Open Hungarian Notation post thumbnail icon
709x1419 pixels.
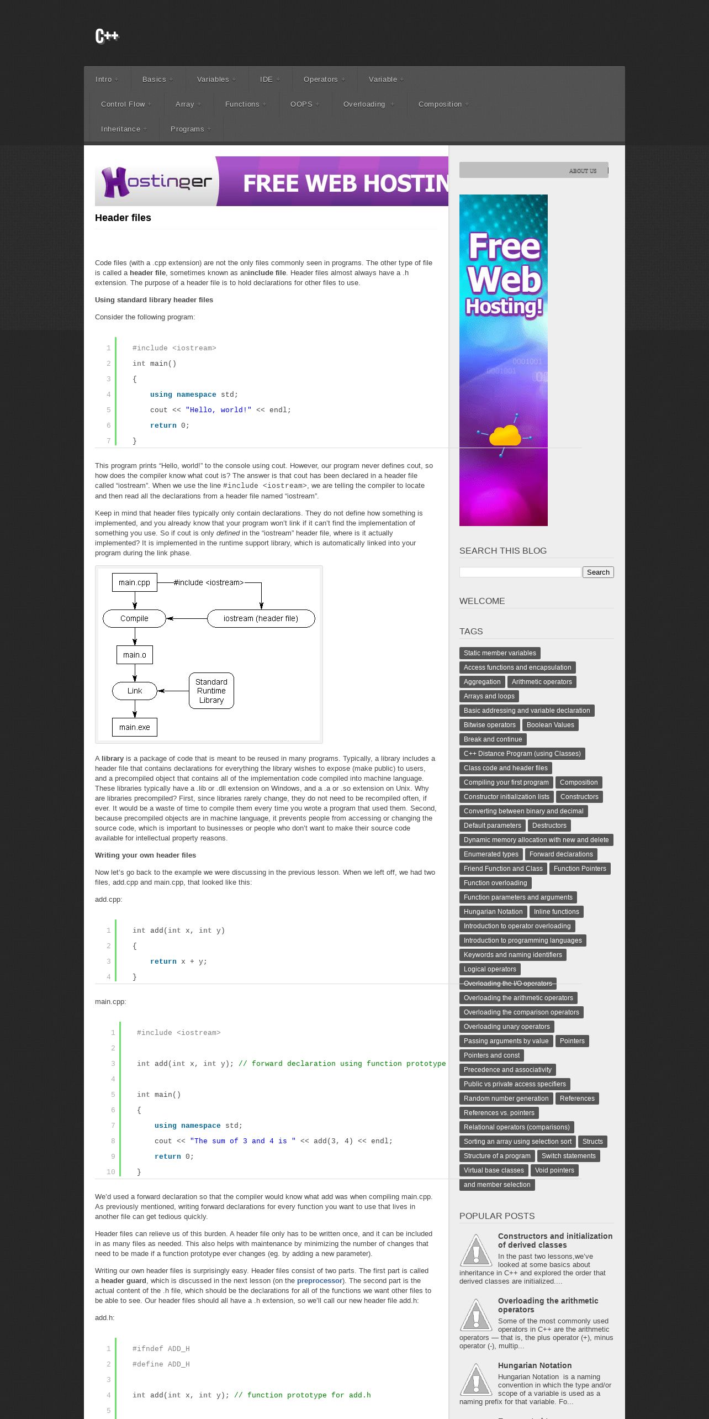[x=476, y=1379]
